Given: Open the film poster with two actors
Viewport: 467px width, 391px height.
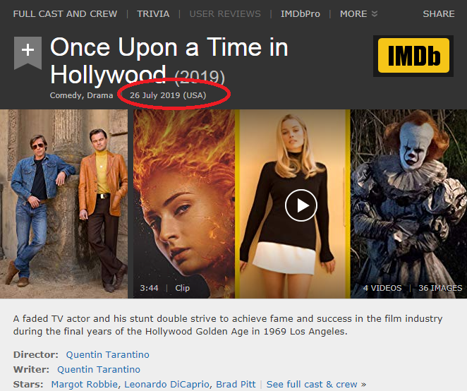Looking at the screenshot, I should point(63,204).
